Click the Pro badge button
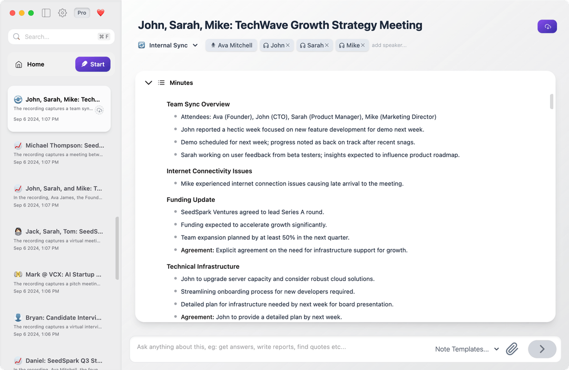569x370 pixels. click(82, 13)
